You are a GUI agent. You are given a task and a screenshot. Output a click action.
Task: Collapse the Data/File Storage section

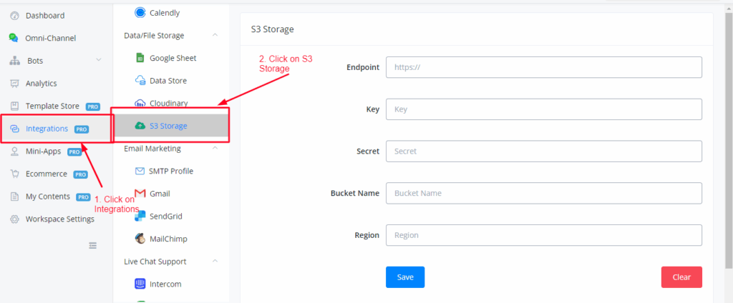(x=215, y=35)
